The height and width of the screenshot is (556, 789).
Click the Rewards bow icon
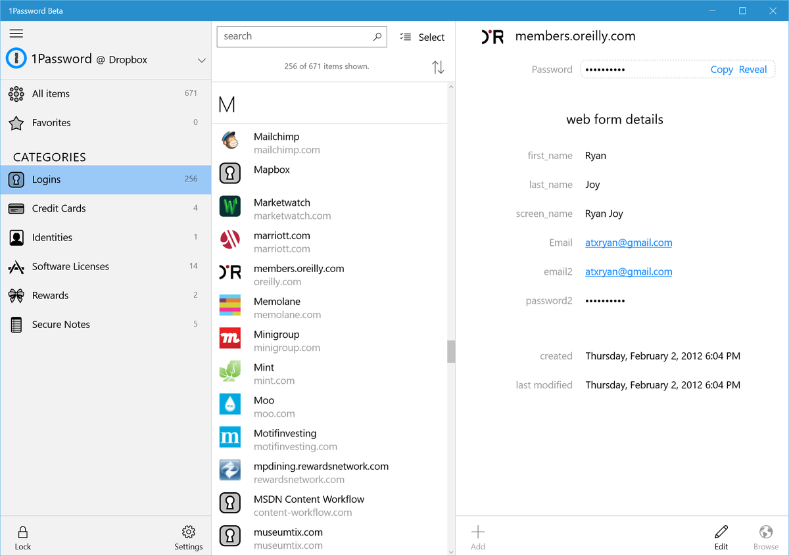pos(16,295)
